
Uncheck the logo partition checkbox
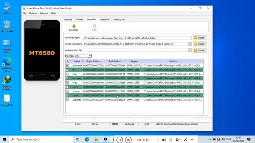coord(67,83)
